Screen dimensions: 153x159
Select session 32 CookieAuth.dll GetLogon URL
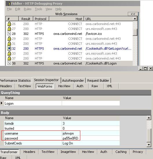coord(108,49)
